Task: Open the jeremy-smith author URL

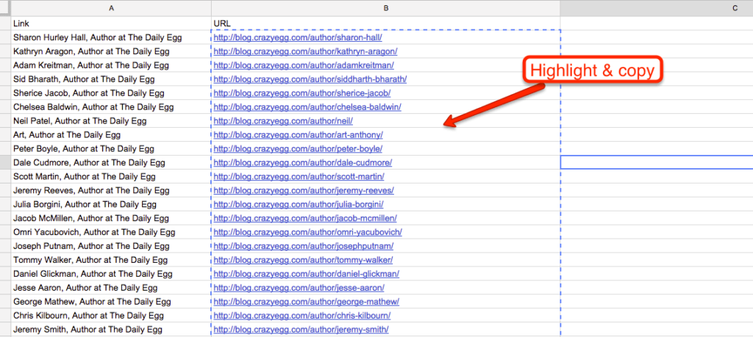Action: click(301, 330)
